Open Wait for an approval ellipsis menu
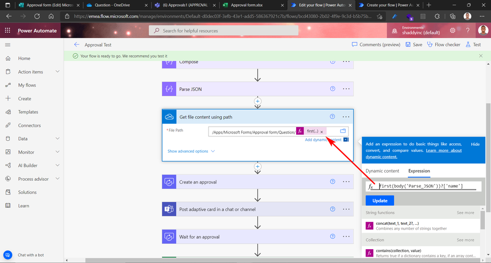This screenshot has height=263, width=491. pos(346,237)
